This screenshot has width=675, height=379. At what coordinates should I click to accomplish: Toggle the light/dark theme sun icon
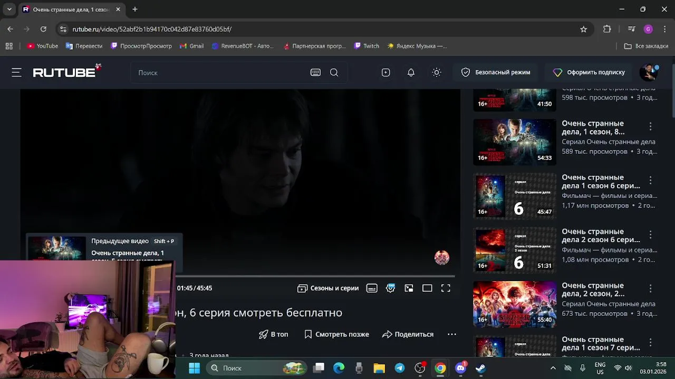tap(436, 73)
